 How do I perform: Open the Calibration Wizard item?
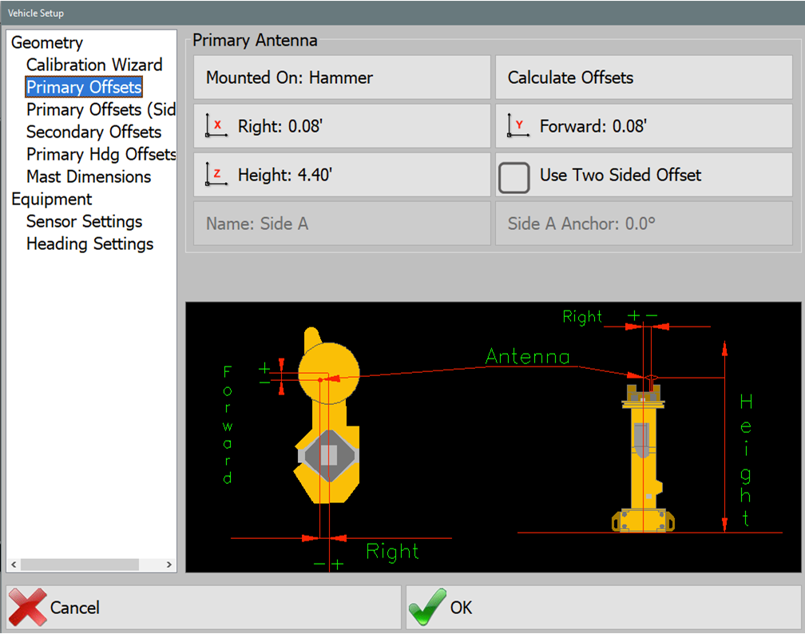94,65
